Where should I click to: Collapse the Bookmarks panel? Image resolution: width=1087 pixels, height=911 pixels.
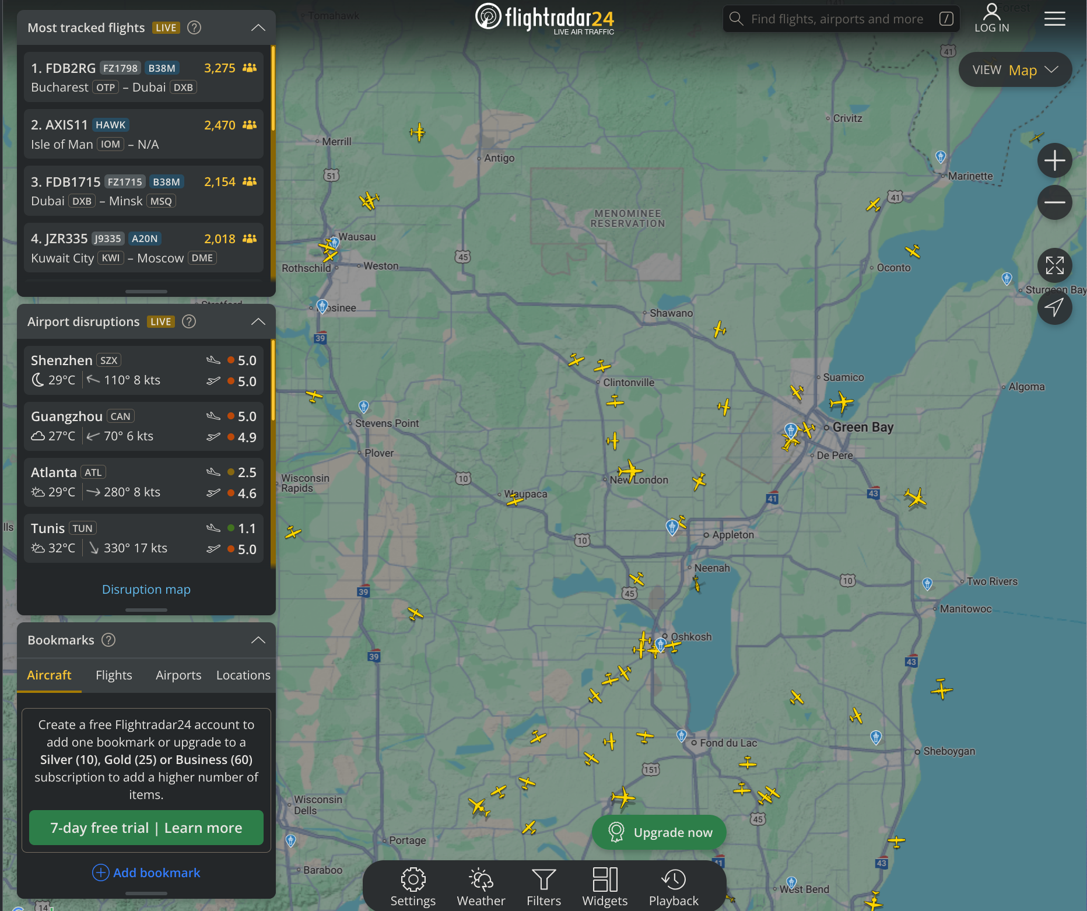tap(258, 640)
